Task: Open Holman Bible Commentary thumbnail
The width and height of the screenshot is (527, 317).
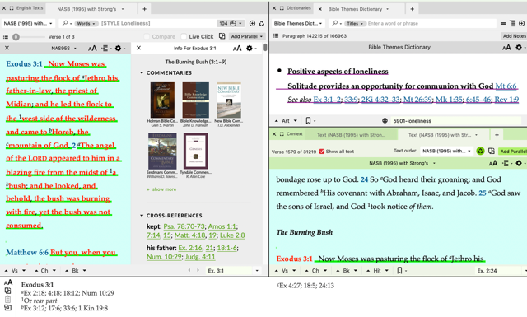Action: 162,100
